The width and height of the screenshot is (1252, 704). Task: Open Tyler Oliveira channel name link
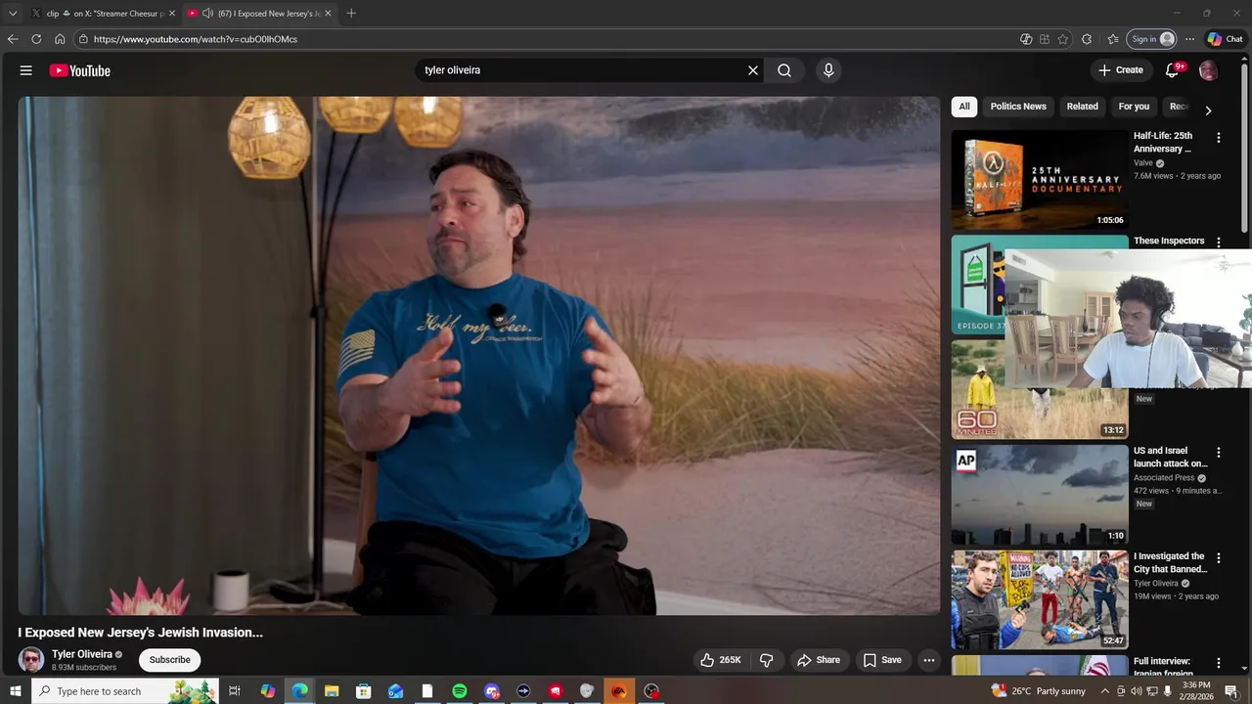[82, 654]
